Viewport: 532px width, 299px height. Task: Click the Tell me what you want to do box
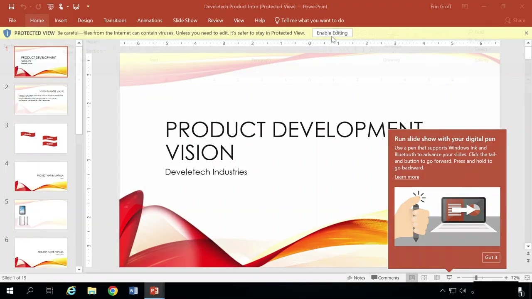[309, 20]
